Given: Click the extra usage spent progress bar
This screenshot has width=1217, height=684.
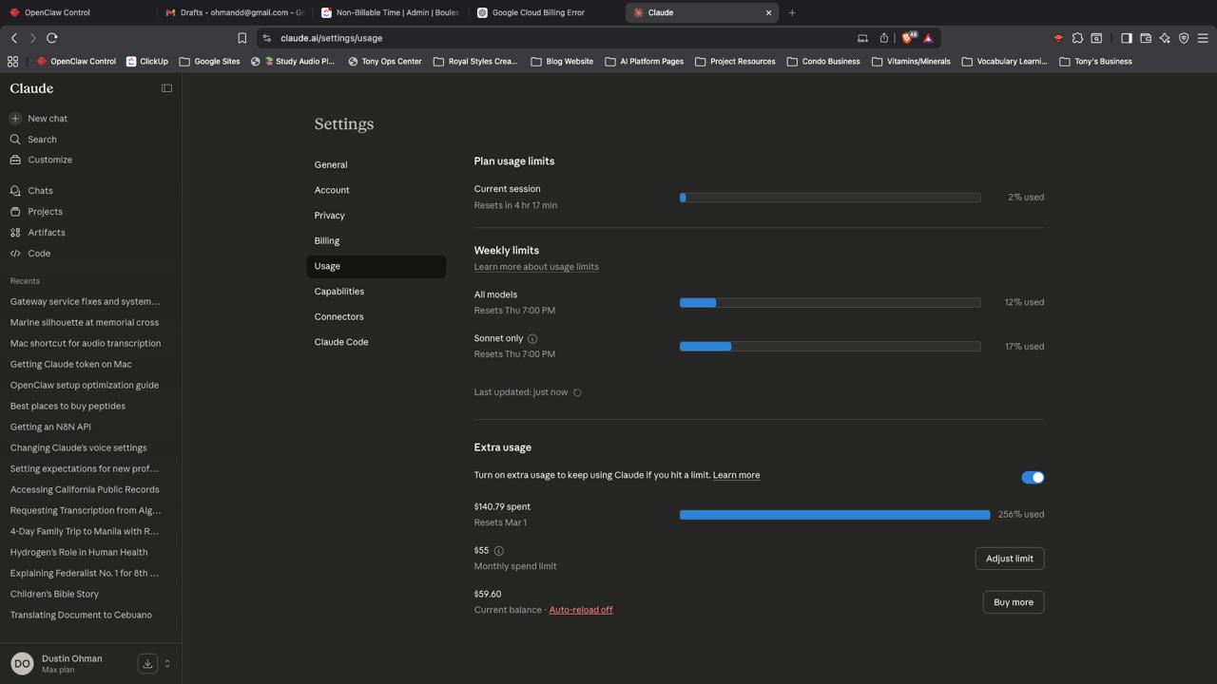Looking at the screenshot, I should click(x=834, y=515).
